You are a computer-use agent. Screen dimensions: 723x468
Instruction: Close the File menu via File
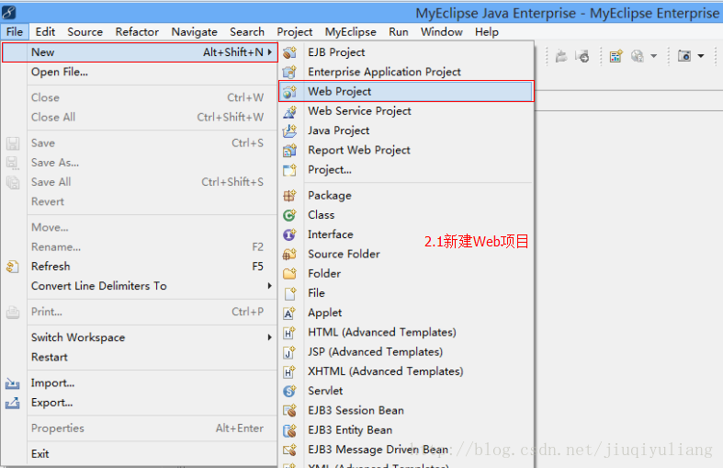click(x=15, y=32)
